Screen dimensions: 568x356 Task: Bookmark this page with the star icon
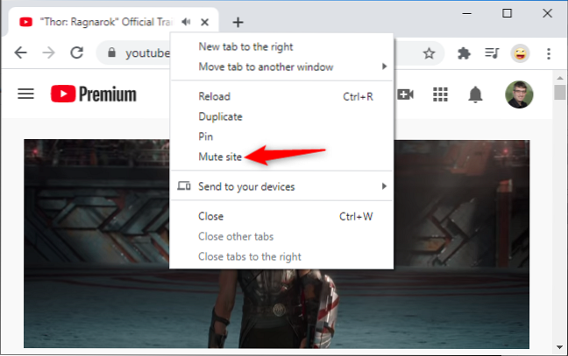point(429,53)
